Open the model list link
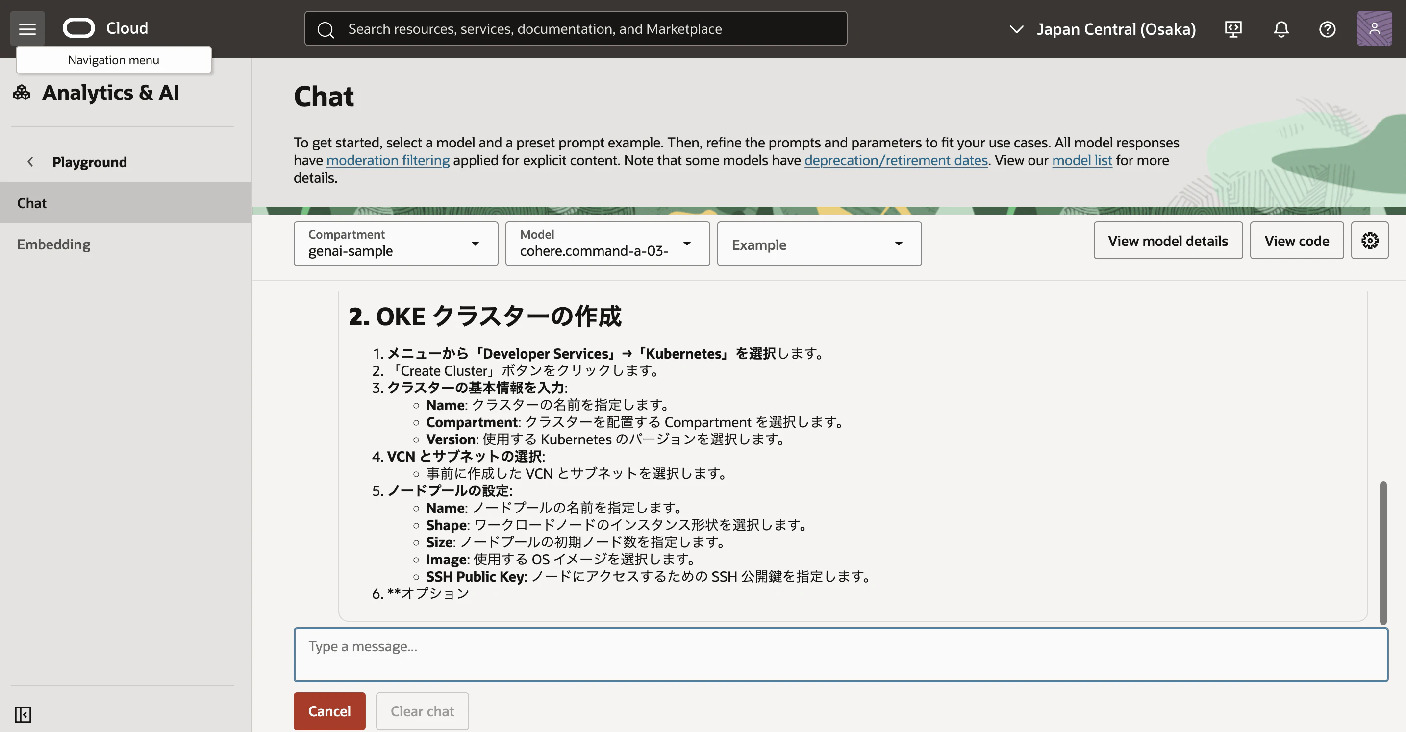Image resolution: width=1406 pixels, height=732 pixels. (1082, 160)
